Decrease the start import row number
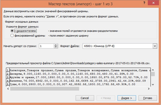 [56, 47]
